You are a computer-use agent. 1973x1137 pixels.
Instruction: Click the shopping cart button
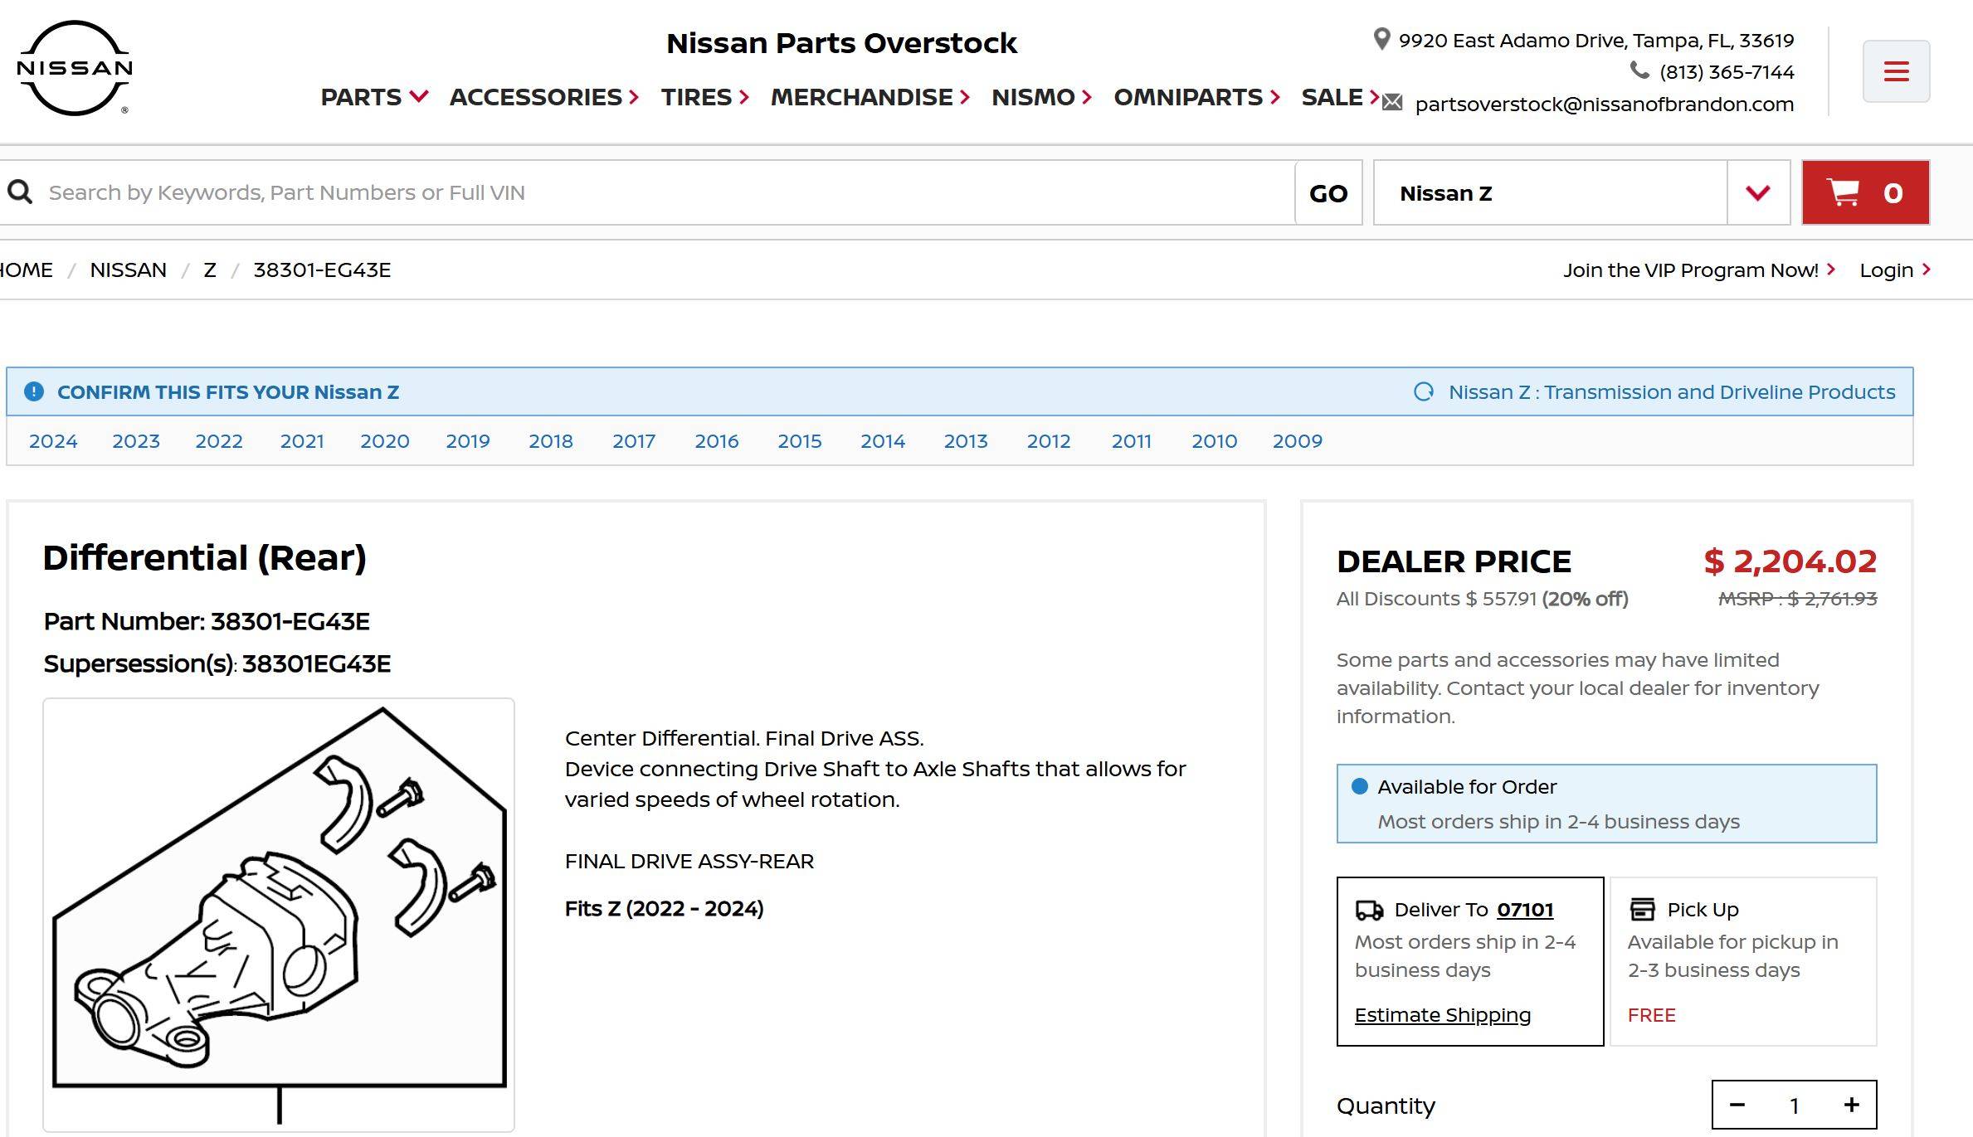pos(1865,192)
